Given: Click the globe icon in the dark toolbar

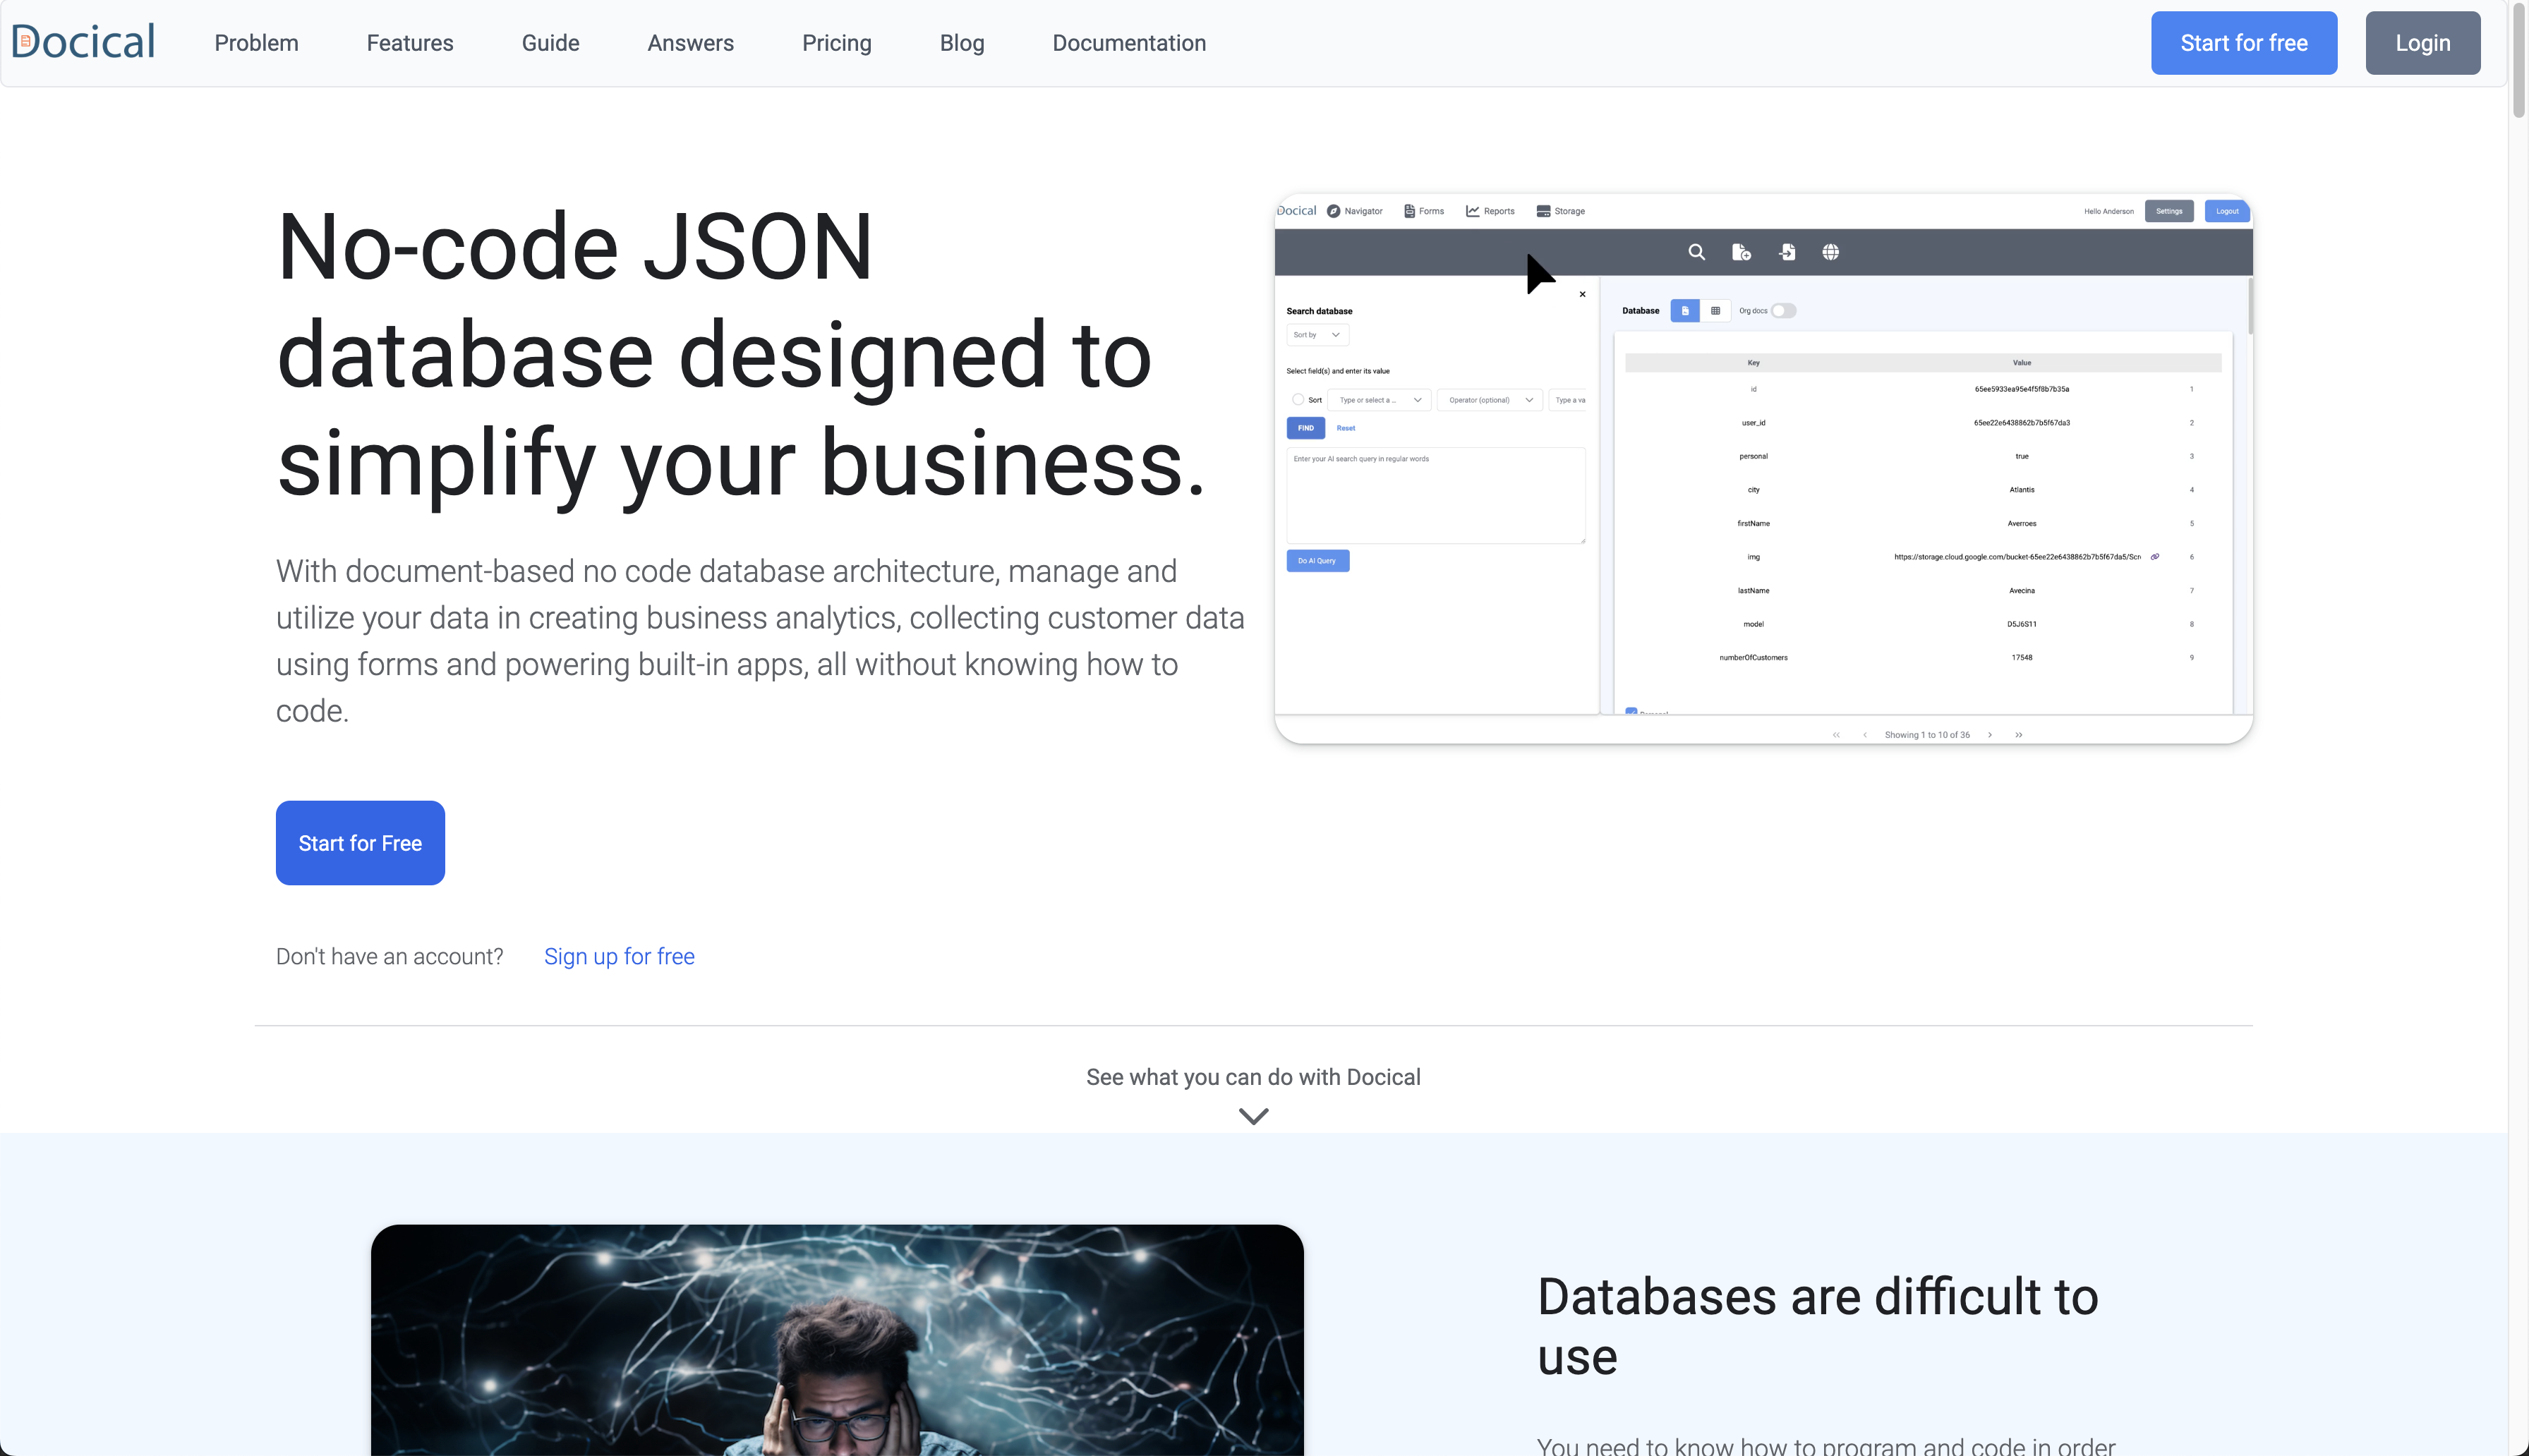Looking at the screenshot, I should click(x=1831, y=252).
